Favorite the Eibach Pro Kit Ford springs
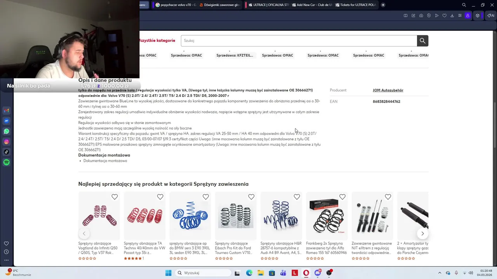 click(251, 197)
